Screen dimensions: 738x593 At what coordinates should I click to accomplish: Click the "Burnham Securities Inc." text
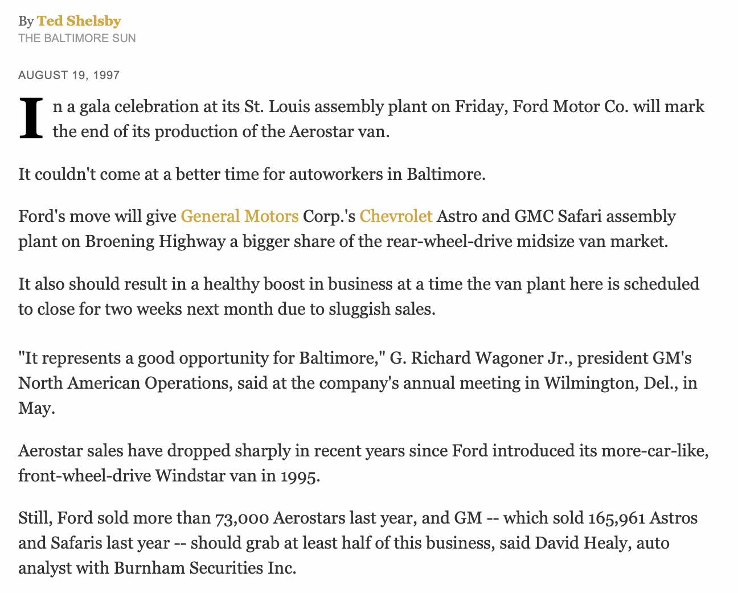(x=205, y=567)
